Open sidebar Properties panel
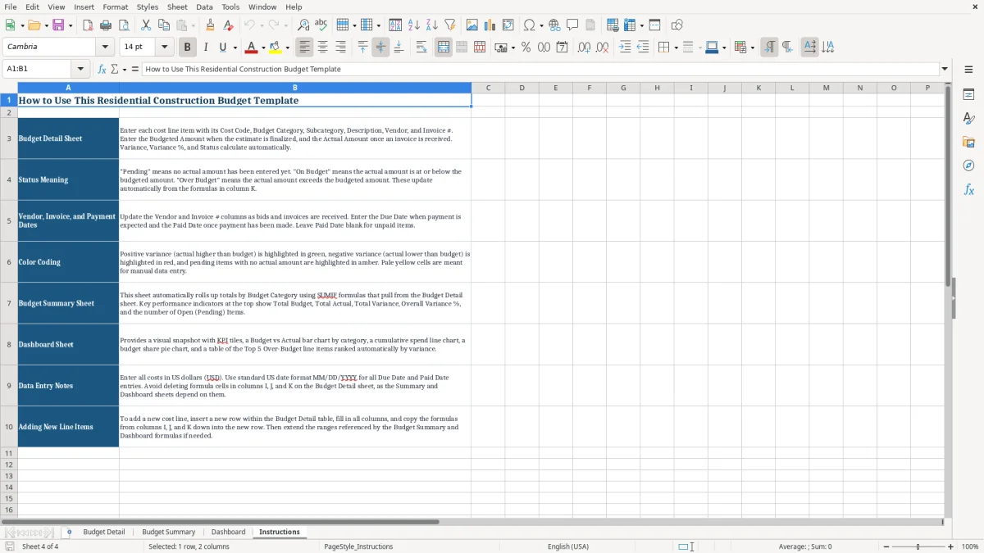984x553 pixels. pyautogui.click(x=968, y=95)
